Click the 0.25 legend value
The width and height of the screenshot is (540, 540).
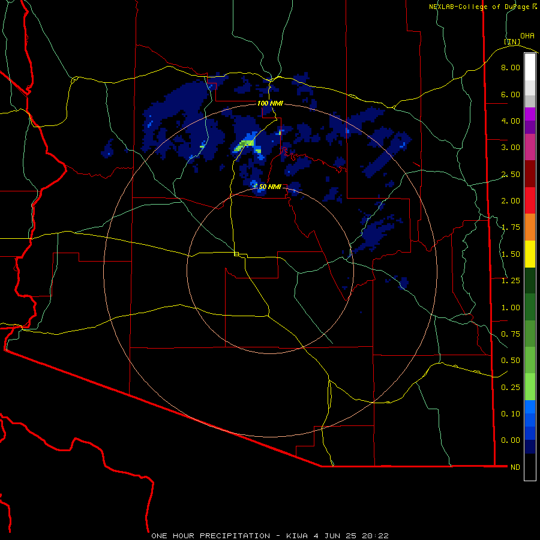511,388
